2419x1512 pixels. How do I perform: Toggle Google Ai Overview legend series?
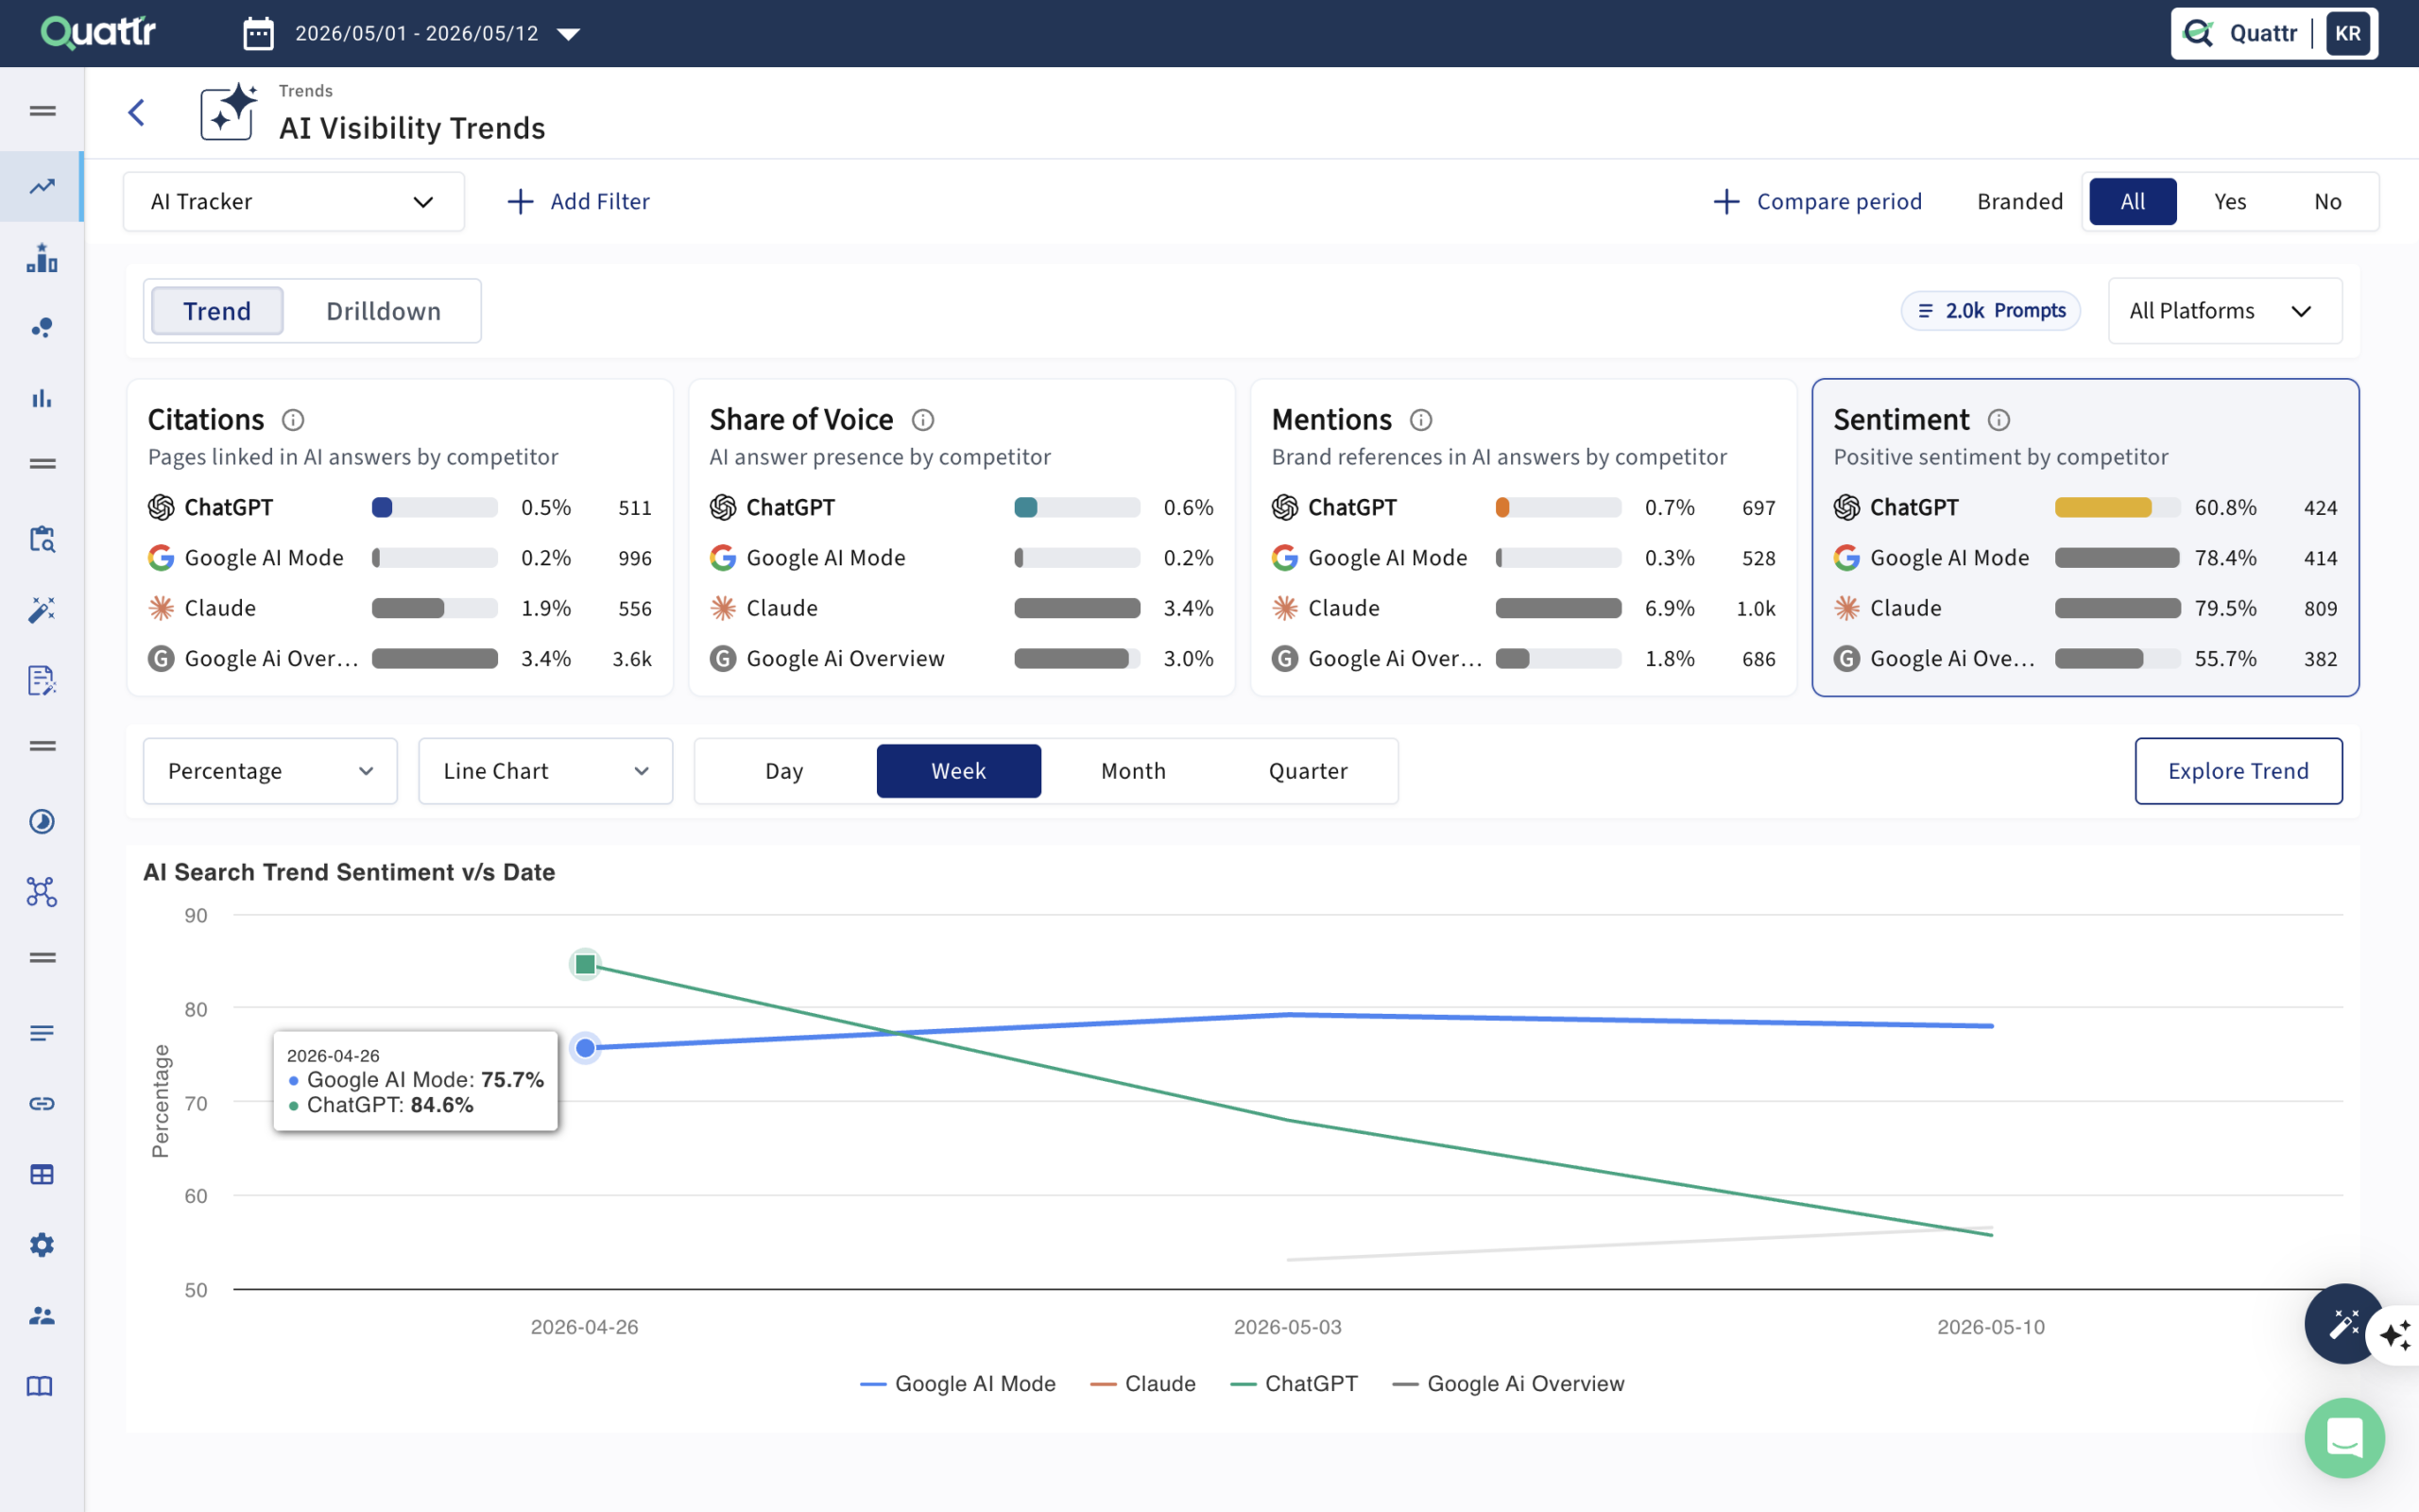1508,1384
